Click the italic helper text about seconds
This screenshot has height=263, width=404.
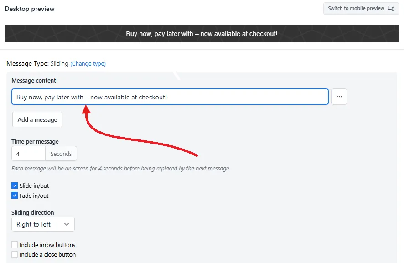pos(120,169)
